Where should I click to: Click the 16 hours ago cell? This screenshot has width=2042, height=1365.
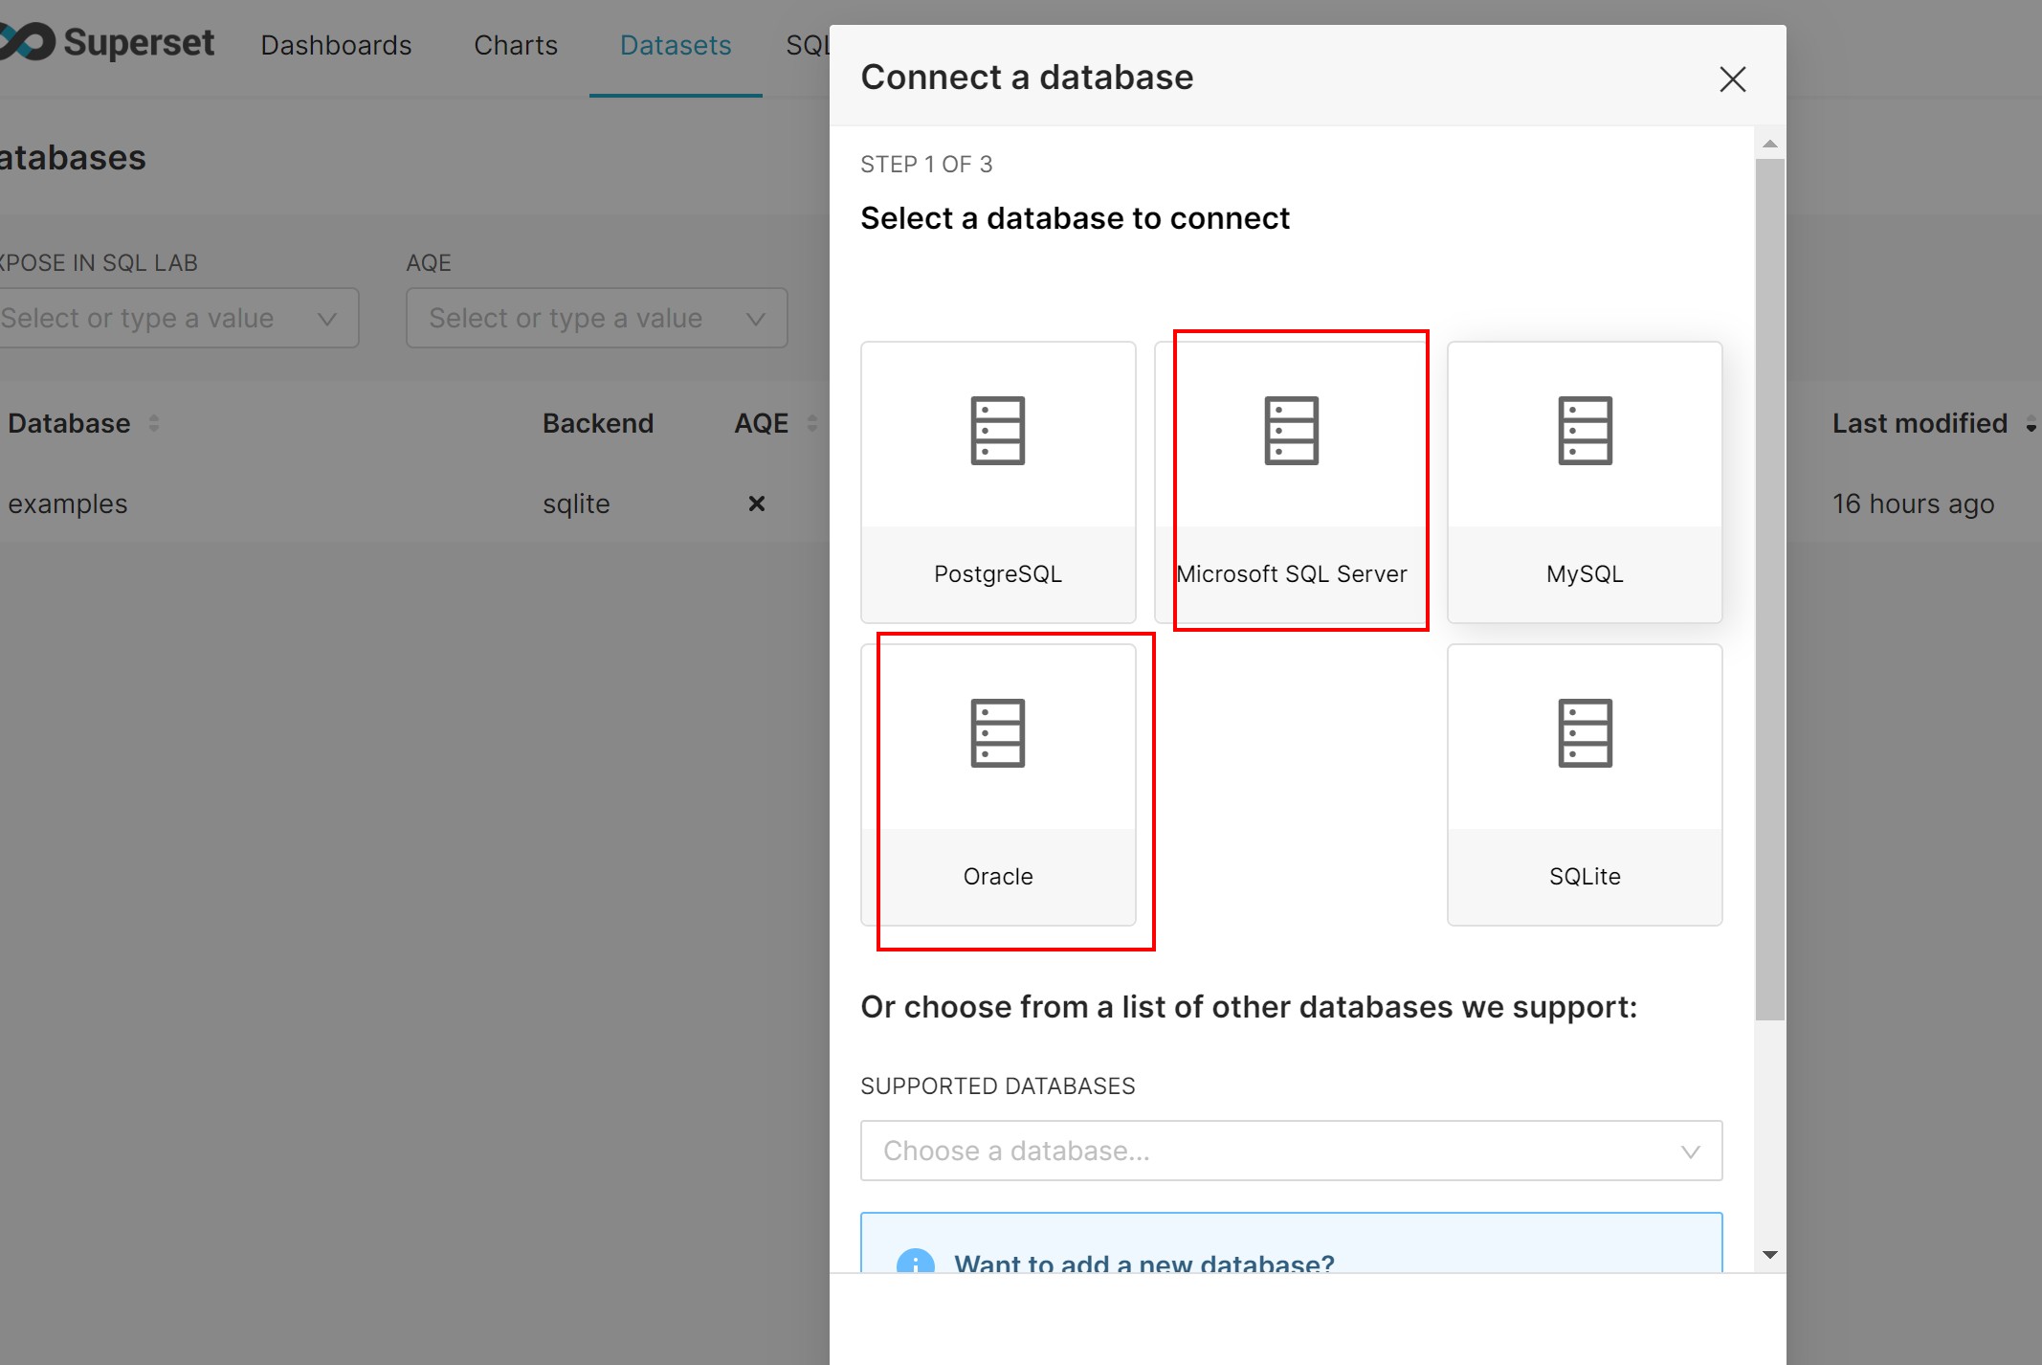(1913, 503)
